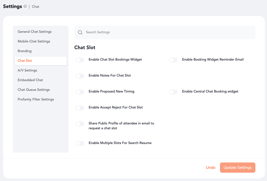Screen dimensions: 267x181
Task: Open Chat Queue Settings
Action: pyautogui.click(x=34, y=90)
